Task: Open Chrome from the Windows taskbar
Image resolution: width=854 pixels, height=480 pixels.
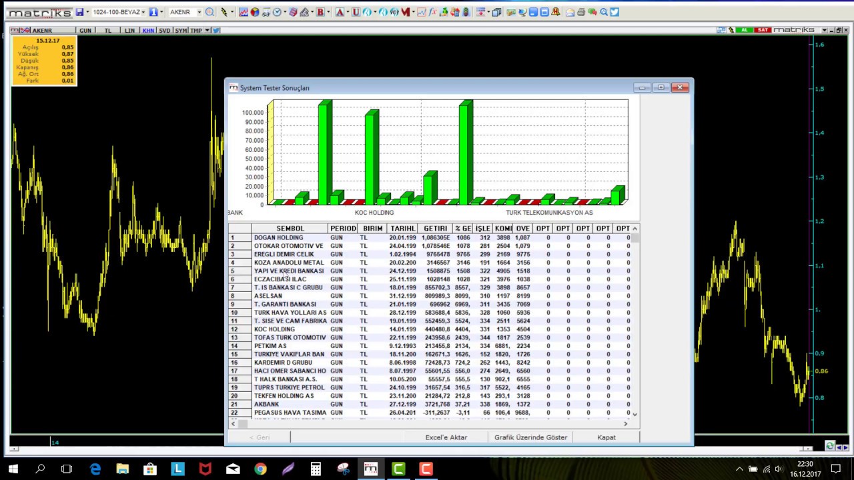Action: 260,469
